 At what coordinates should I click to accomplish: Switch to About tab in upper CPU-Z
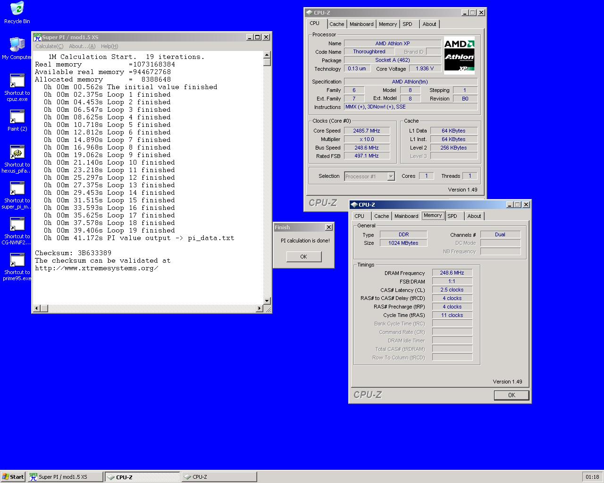click(x=429, y=24)
